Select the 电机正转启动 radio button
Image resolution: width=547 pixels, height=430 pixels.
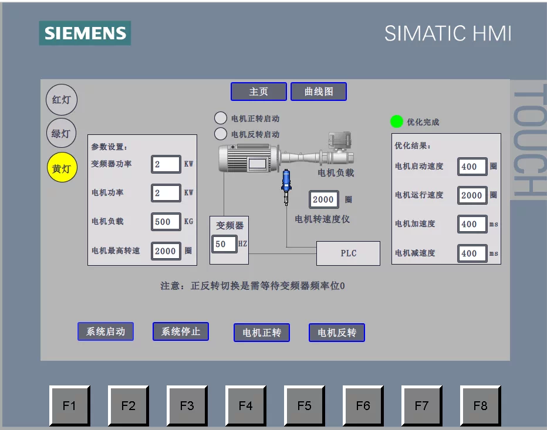[221, 117]
